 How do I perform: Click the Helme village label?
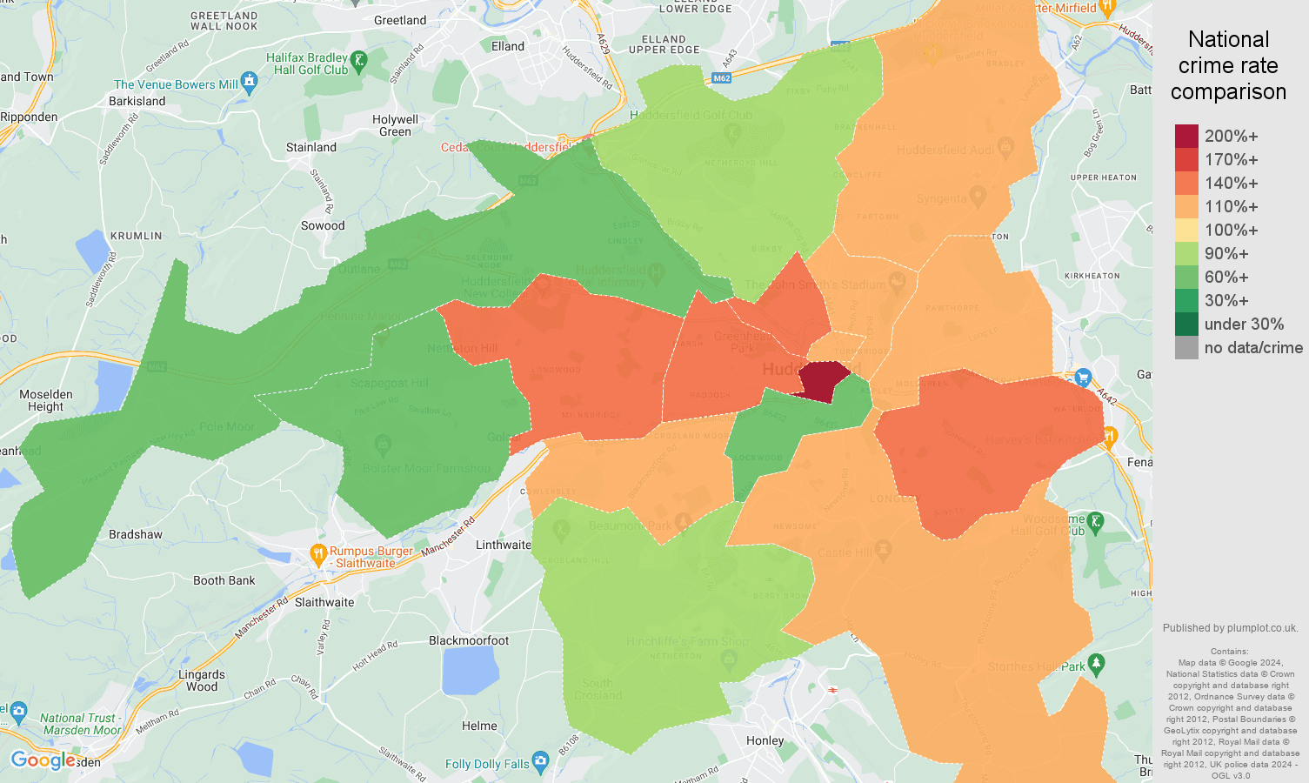click(479, 726)
